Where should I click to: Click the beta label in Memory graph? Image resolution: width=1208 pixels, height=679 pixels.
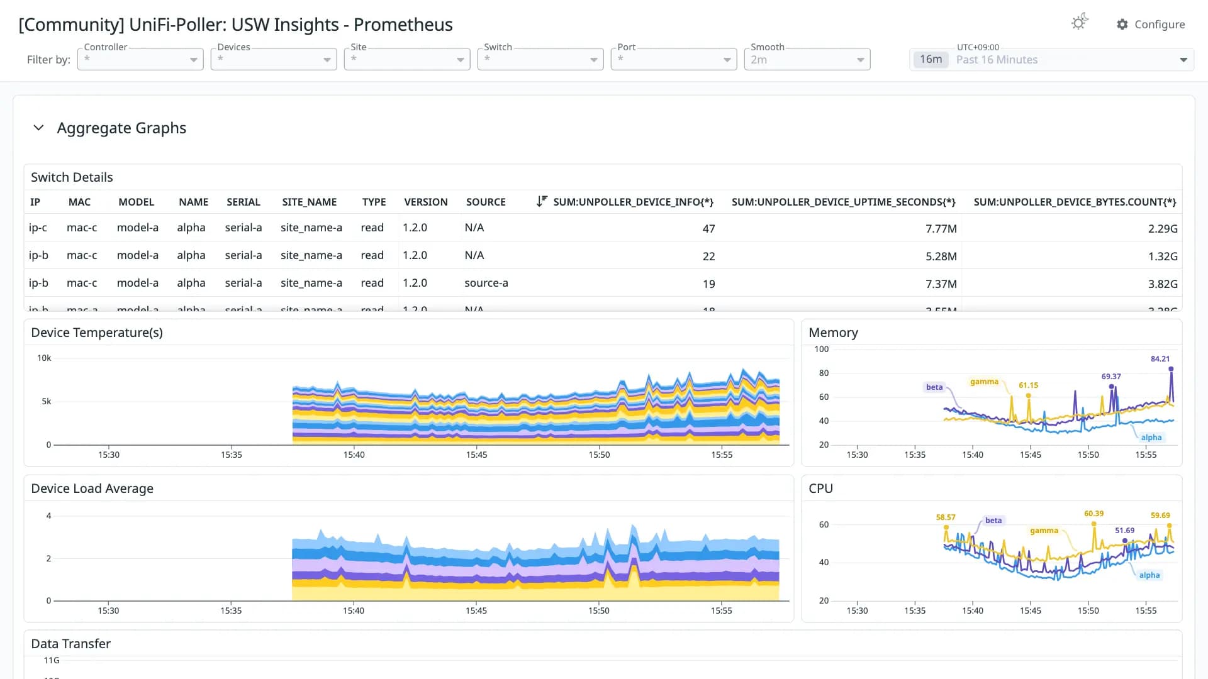[934, 387]
